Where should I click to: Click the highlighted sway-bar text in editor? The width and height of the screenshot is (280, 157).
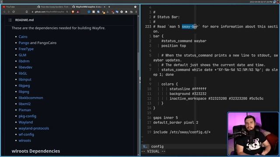(189, 27)
